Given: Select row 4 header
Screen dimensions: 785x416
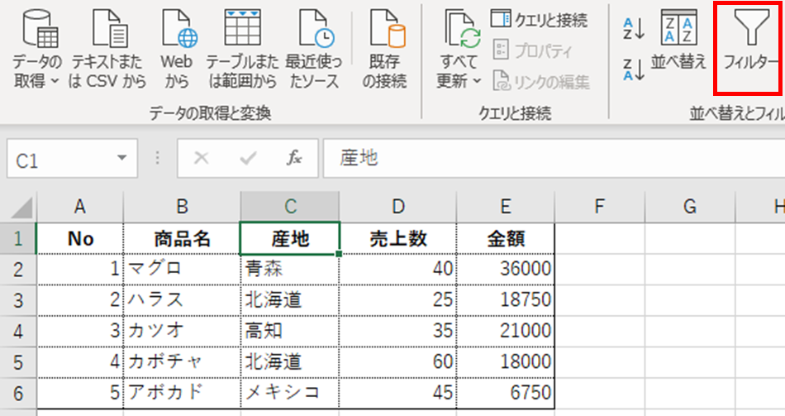Looking at the screenshot, I should (x=18, y=330).
